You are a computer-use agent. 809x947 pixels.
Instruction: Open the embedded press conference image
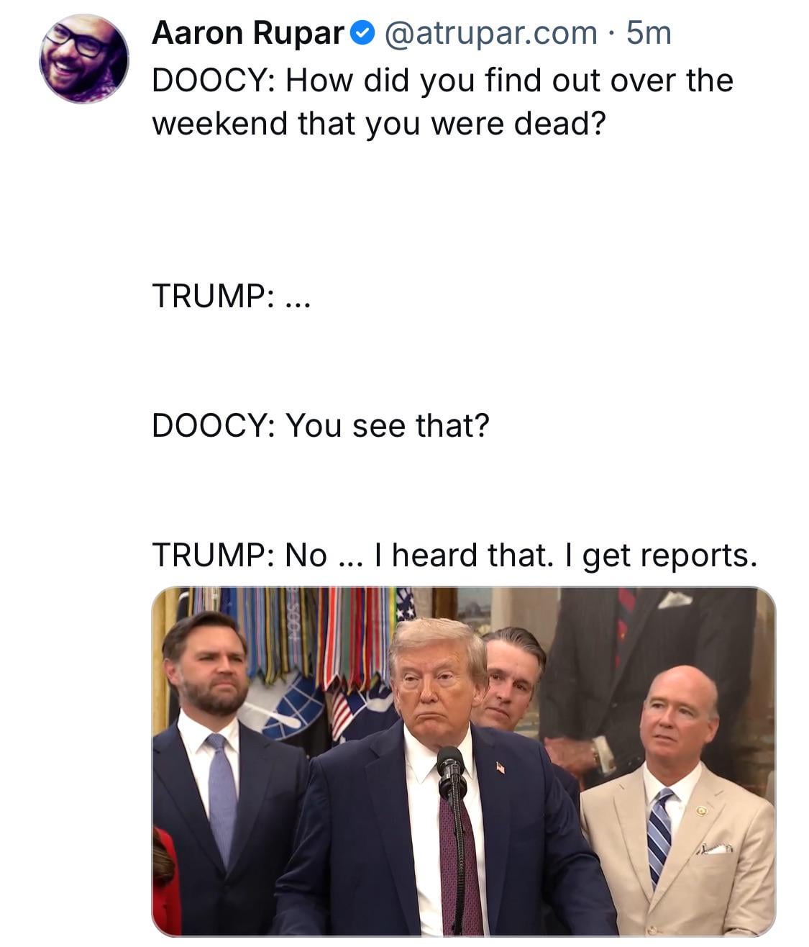tap(464, 761)
